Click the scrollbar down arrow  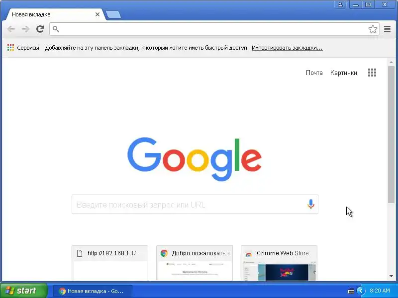click(x=391, y=276)
